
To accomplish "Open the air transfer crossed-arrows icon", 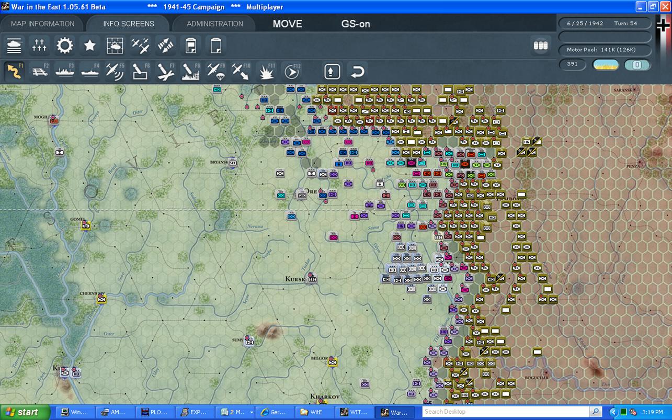I will pos(166,46).
